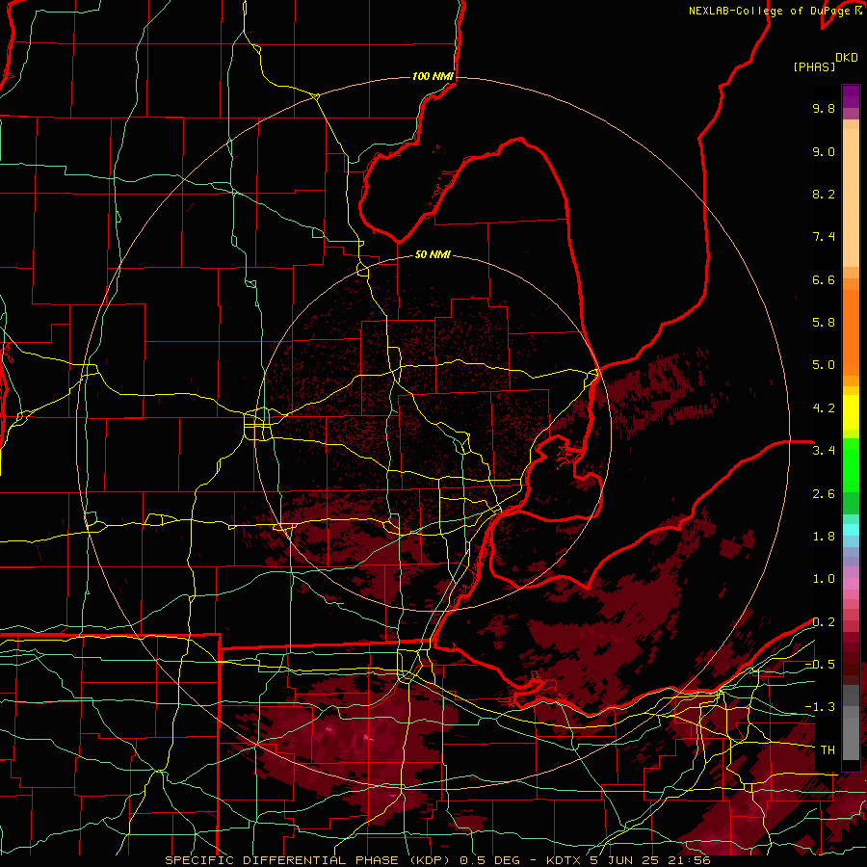Click the 9.0 legend value
This screenshot has width=867, height=867.
[824, 152]
